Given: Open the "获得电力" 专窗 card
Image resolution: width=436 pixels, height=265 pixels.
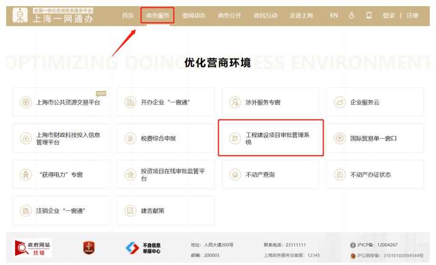Looking at the screenshot, I should (x=61, y=174).
